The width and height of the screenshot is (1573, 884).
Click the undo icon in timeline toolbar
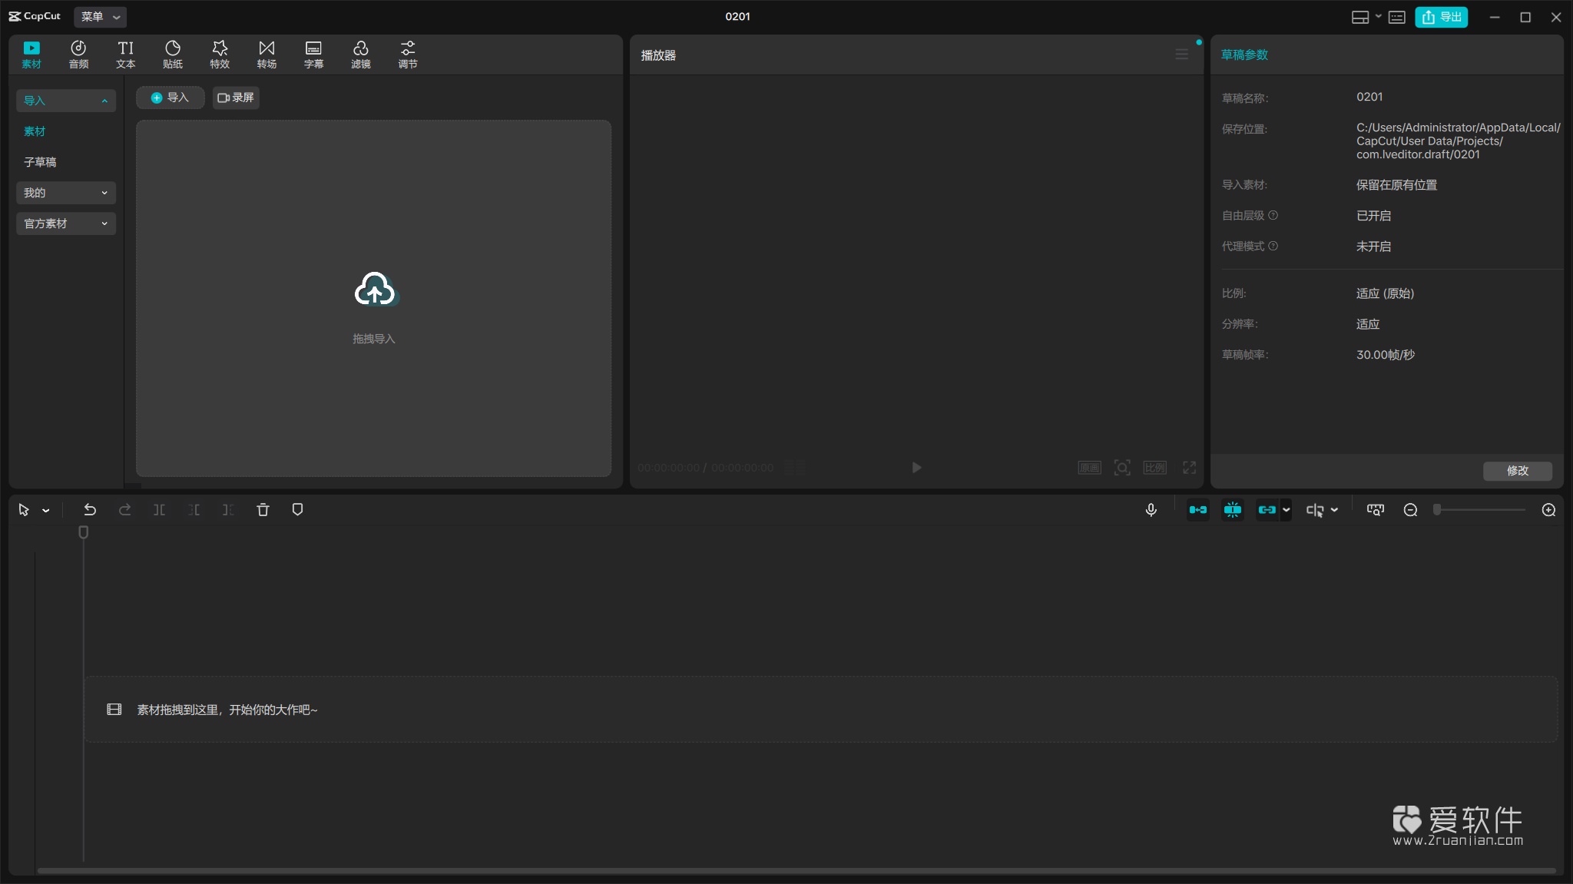coord(90,509)
